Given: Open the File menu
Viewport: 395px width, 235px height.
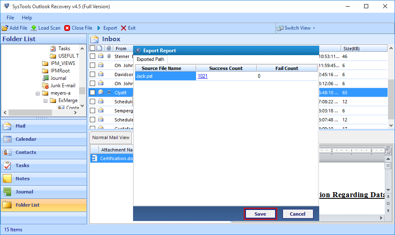Looking at the screenshot, I should click(x=10, y=18).
